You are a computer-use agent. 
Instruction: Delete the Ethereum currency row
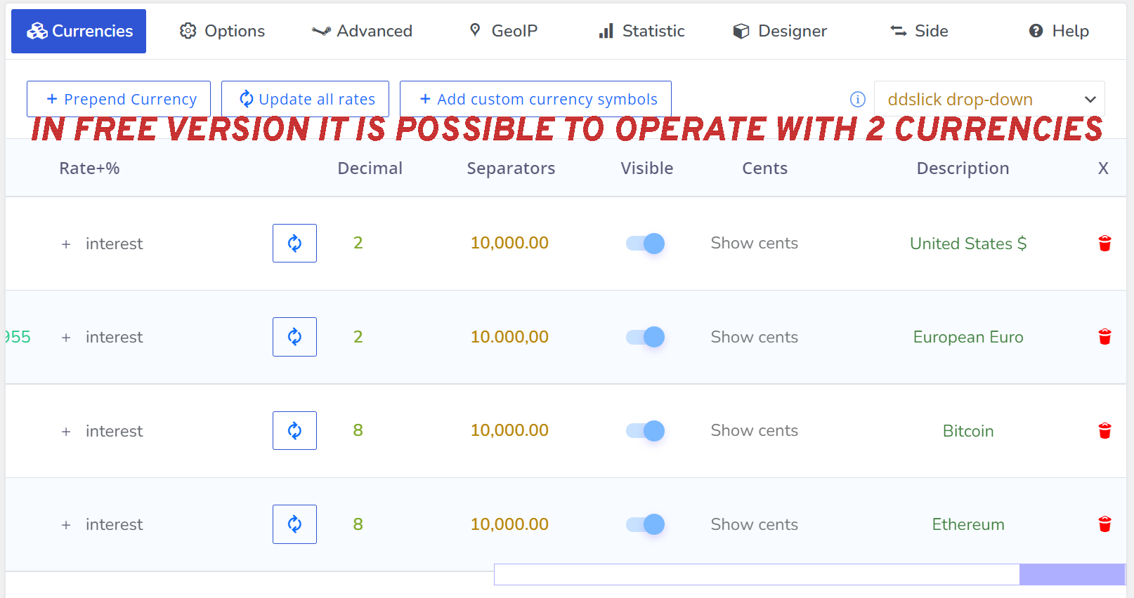[1104, 524]
